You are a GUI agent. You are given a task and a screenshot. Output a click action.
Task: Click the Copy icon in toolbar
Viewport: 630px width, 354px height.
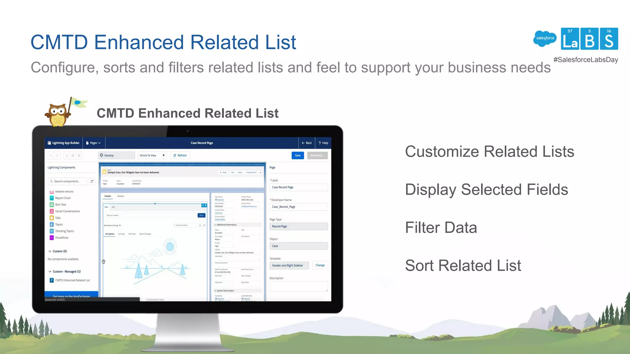click(x=73, y=155)
